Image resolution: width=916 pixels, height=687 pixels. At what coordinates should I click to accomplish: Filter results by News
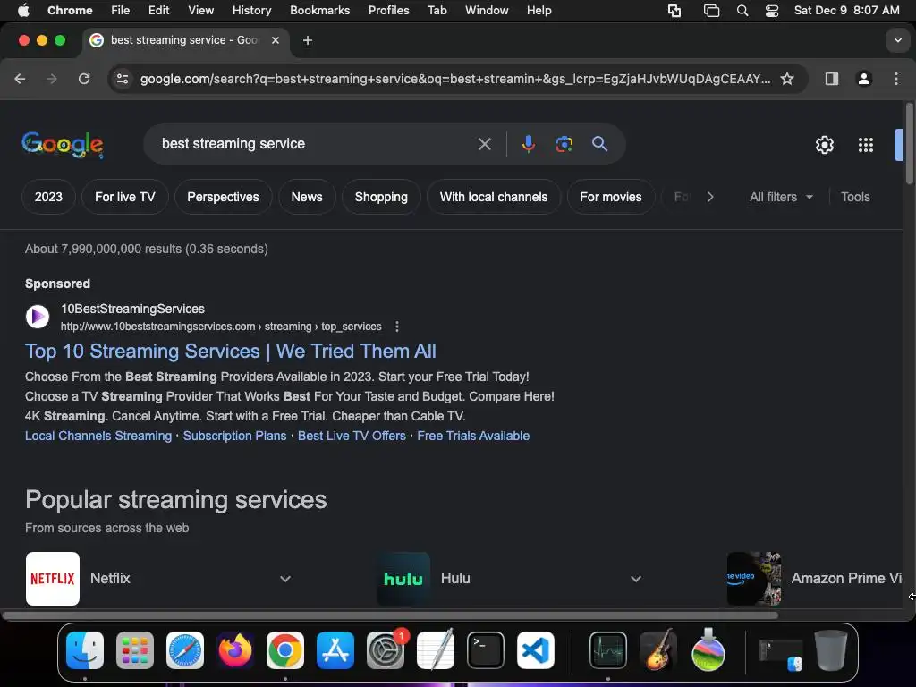[307, 197]
